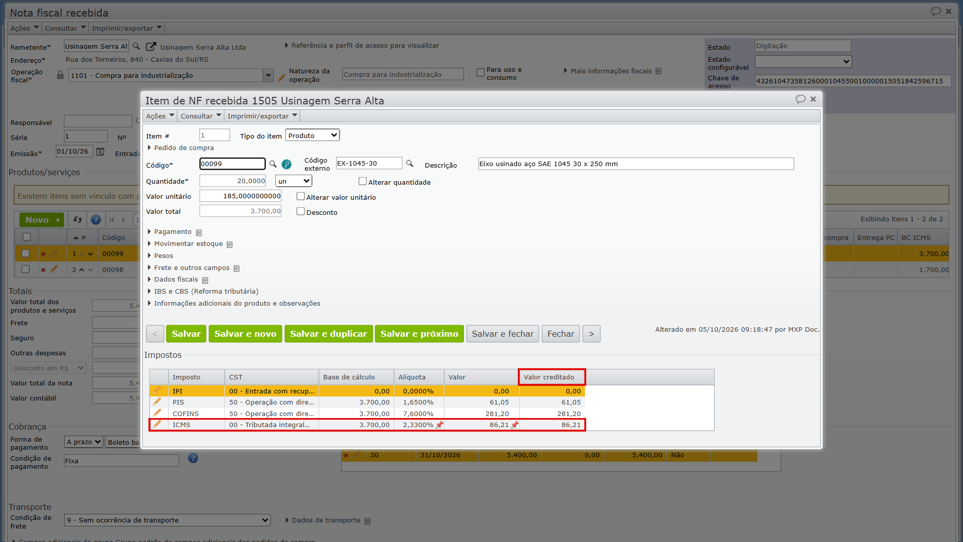Select the checkbox for row 00098

26,269
